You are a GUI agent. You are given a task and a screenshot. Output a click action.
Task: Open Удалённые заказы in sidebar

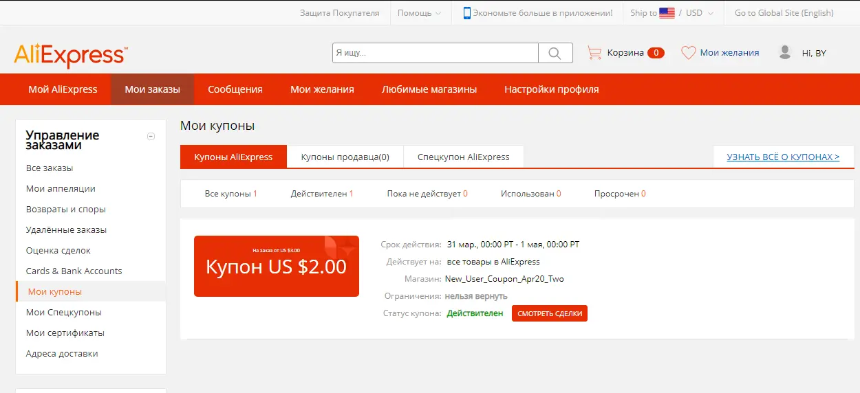66,229
